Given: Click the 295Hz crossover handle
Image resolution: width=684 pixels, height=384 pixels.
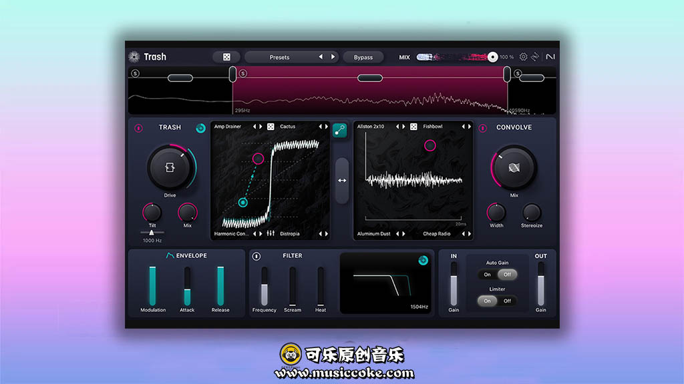Looking at the screenshot, I should point(232,75).
